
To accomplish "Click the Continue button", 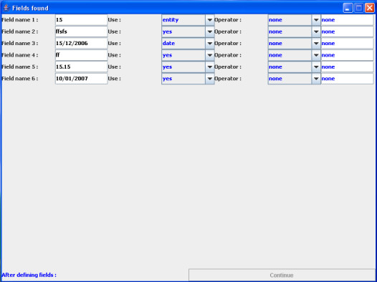I will click(282, 275).
